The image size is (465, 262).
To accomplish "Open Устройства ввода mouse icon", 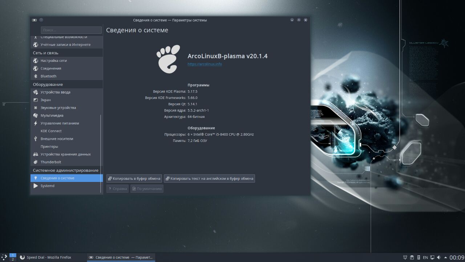I will click(36, 92).
